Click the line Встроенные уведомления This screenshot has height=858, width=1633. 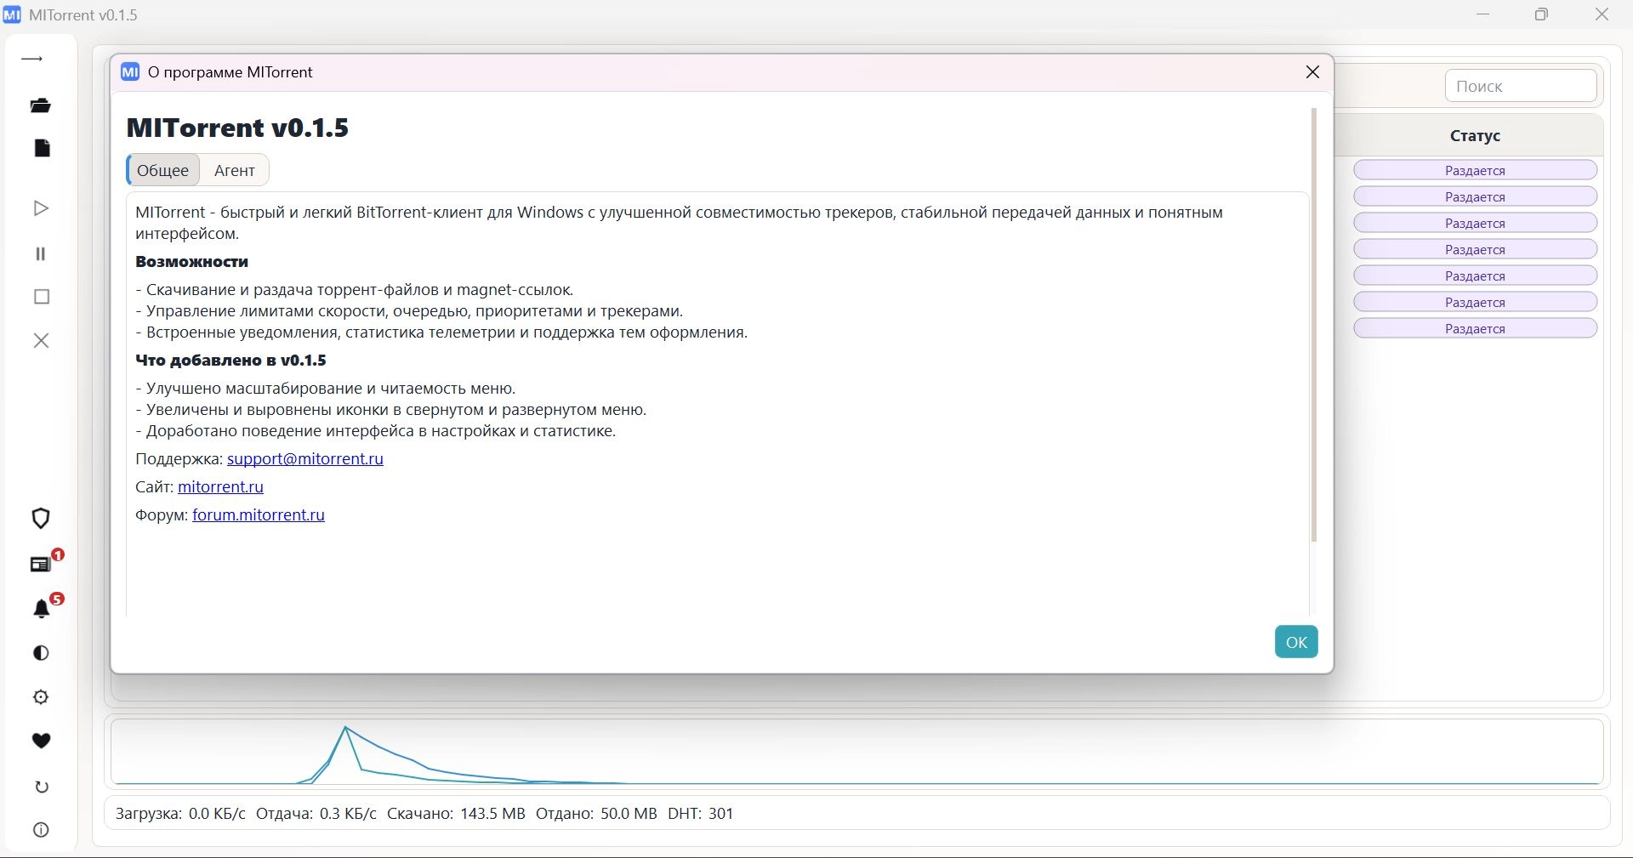[441, 332]
